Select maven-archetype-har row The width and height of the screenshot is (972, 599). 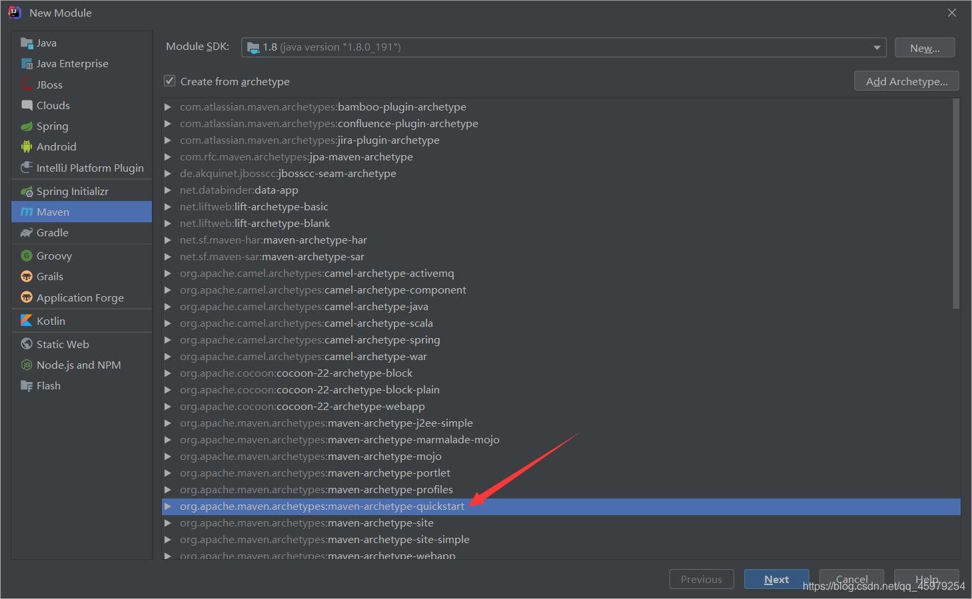[x=561, y=240]
